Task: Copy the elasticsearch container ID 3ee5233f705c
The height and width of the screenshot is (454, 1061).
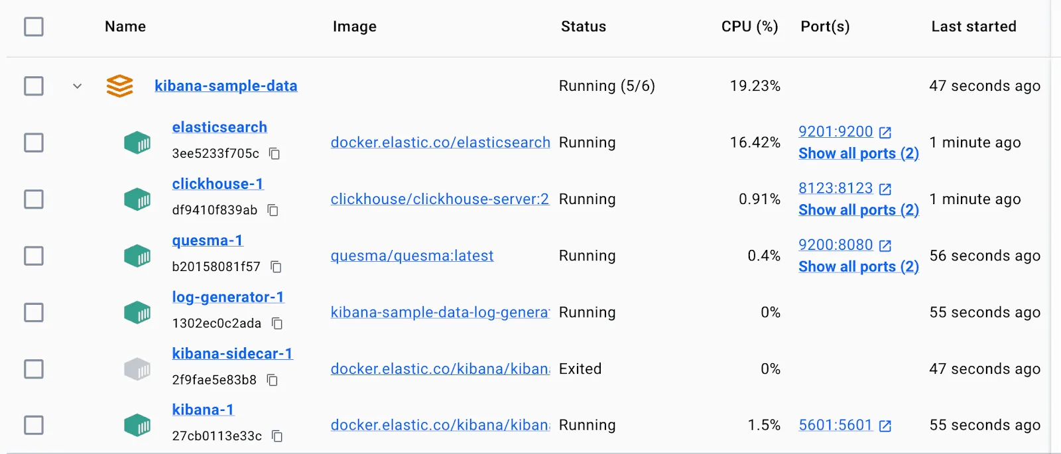Action: click(274, 154)
